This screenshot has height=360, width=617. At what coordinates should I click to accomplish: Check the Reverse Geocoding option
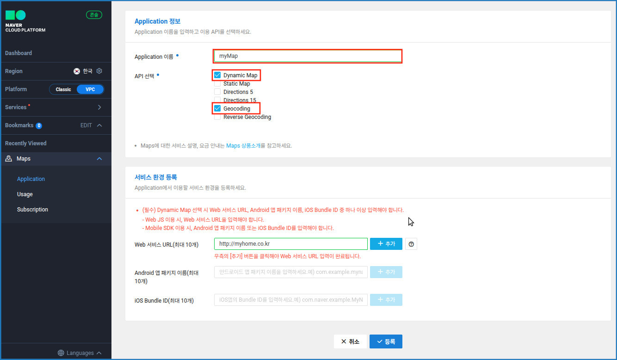click(217, 117)
